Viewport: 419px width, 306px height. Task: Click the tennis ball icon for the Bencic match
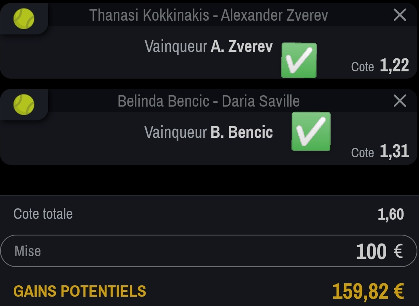tap(24, 104)
